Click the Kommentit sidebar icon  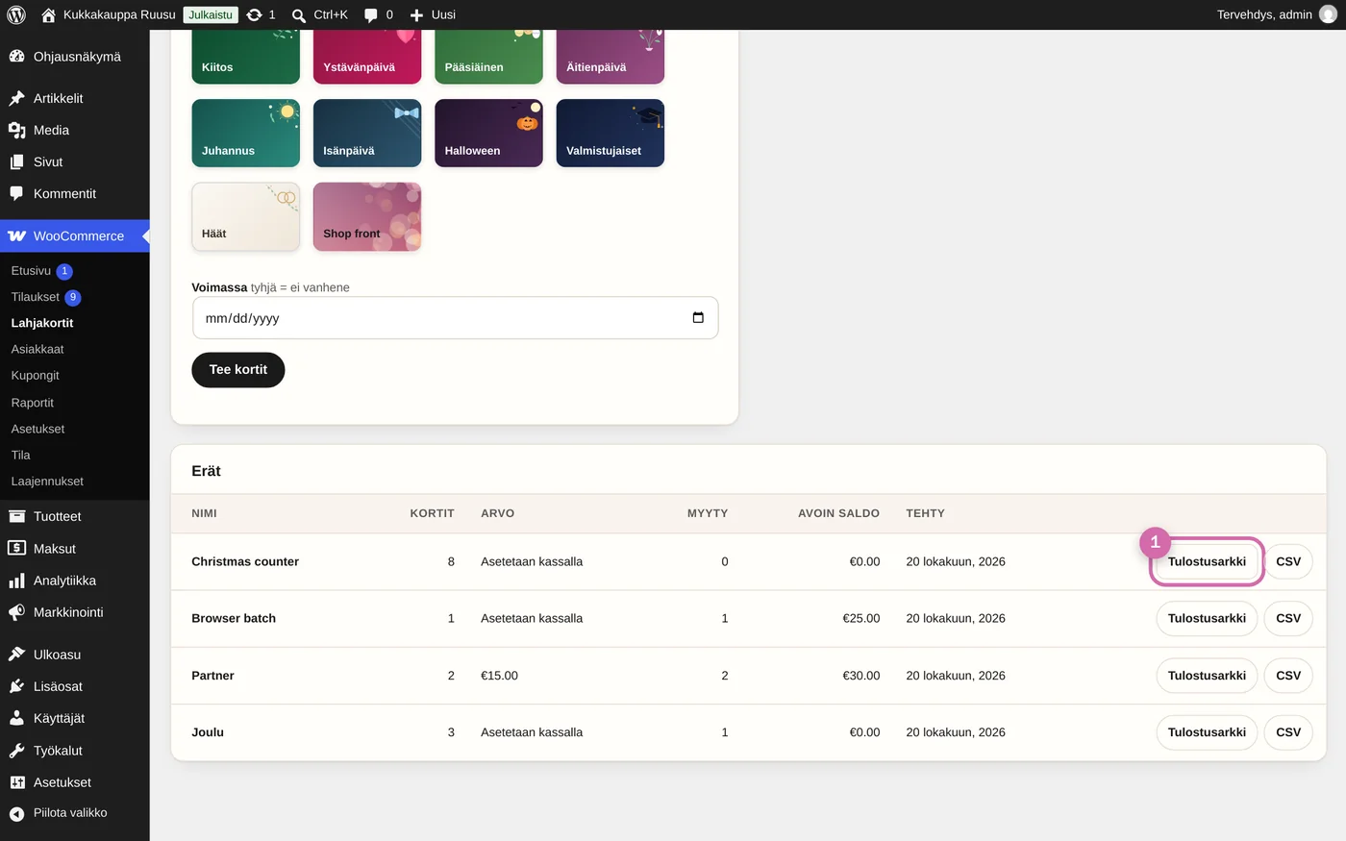(16, 193)
